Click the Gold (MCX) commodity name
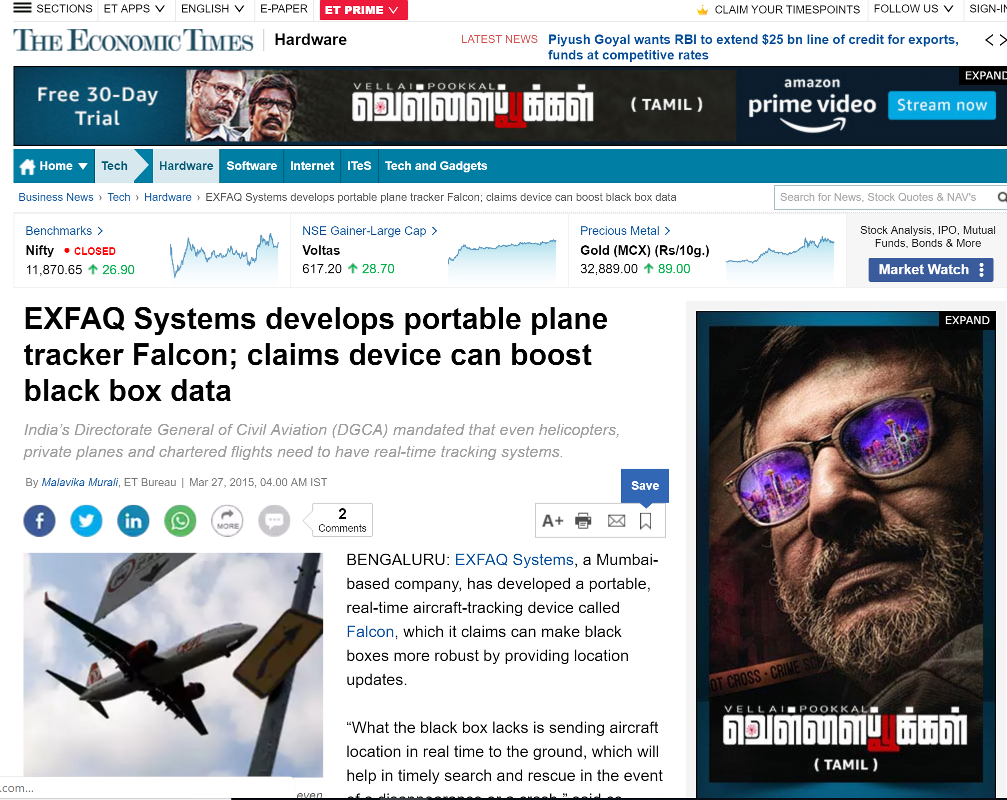Viewport: 1007px width, 800px height. pyautogui.click(x=645, y=250)
